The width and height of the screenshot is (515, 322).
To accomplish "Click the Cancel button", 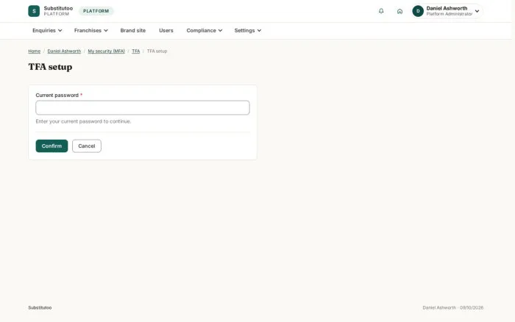I will click(87, 146).
